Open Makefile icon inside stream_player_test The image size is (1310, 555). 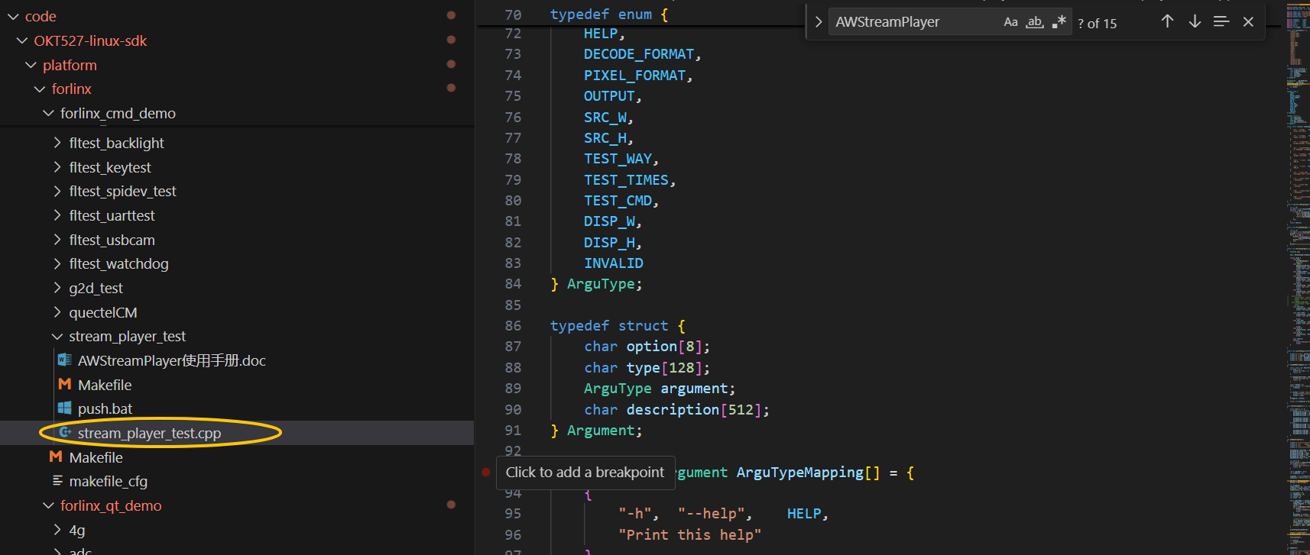(65, 384)
